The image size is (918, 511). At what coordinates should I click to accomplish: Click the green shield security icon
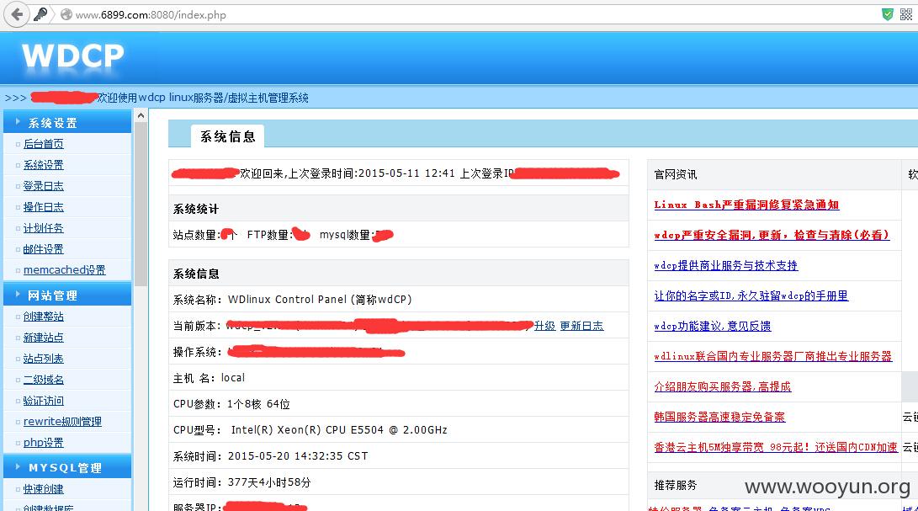(x=888, y=14)
